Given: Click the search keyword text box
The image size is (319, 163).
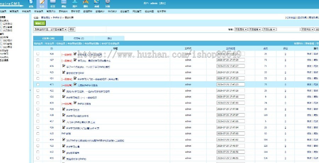Looking at the screenshot, I should [288, 29].
